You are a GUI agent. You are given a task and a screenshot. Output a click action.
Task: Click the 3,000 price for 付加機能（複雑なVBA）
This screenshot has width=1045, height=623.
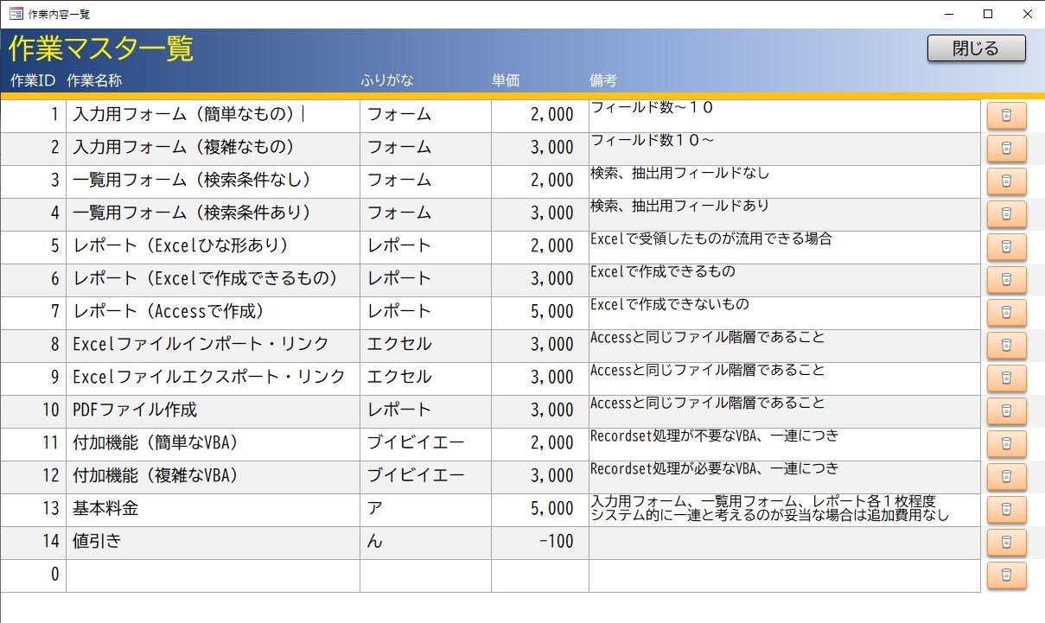pyautogui.click(x=539, y=477)
